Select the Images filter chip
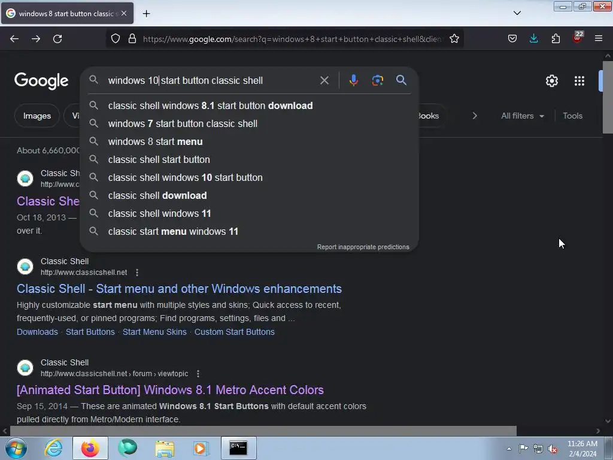 click(37, 116)
